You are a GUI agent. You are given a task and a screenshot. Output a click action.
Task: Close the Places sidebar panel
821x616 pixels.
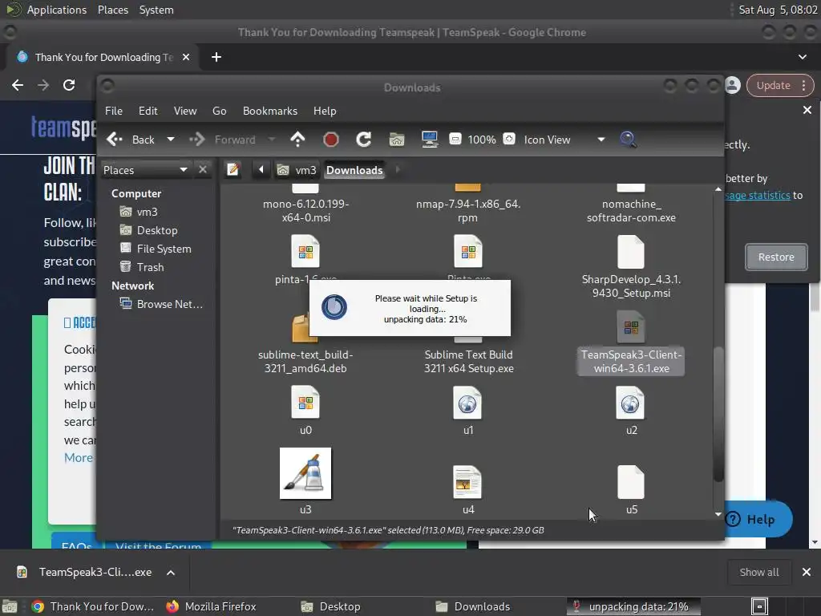pyautogui.click(x=203, y=170)
